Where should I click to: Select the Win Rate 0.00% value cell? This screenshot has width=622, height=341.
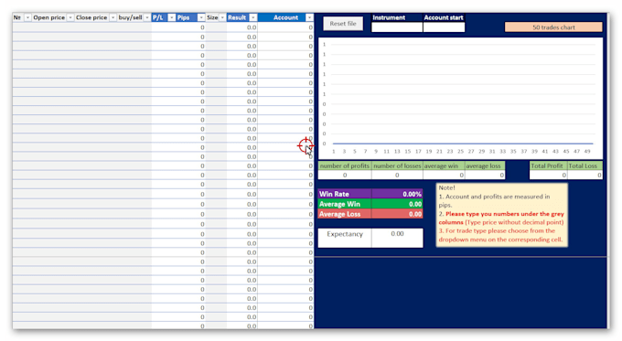tap(397, 194)
